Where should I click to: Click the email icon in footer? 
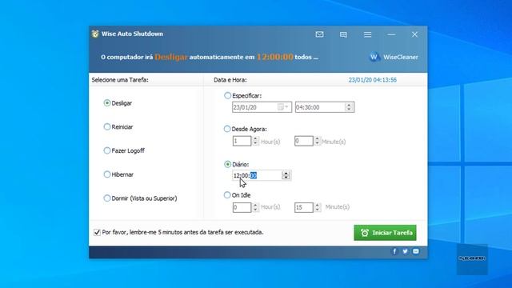[x=416, y=251]
